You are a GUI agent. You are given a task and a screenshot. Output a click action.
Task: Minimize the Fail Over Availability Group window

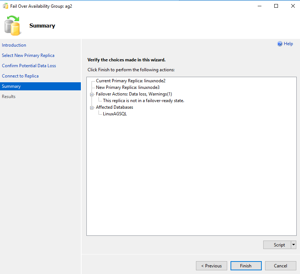pos(260,6)
